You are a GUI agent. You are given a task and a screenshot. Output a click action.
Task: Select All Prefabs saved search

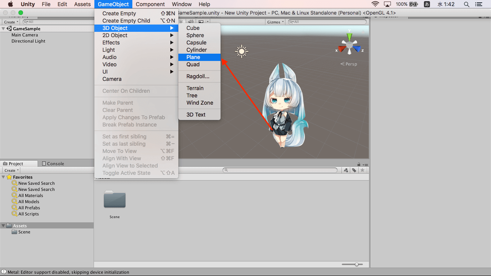(x=26, y=208)
